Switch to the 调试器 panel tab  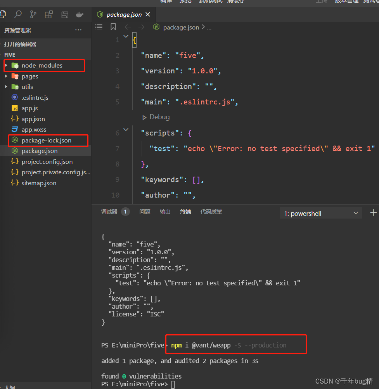[x=109, y=212]
